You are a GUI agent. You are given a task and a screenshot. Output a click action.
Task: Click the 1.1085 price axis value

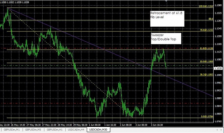[218, 60]
